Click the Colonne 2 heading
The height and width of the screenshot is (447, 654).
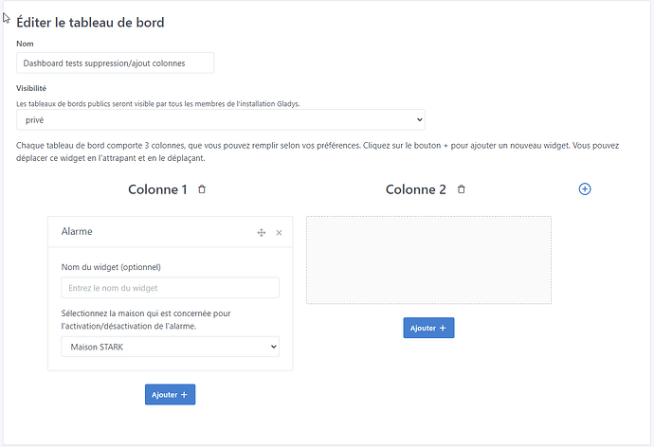(x=415, y=189)
